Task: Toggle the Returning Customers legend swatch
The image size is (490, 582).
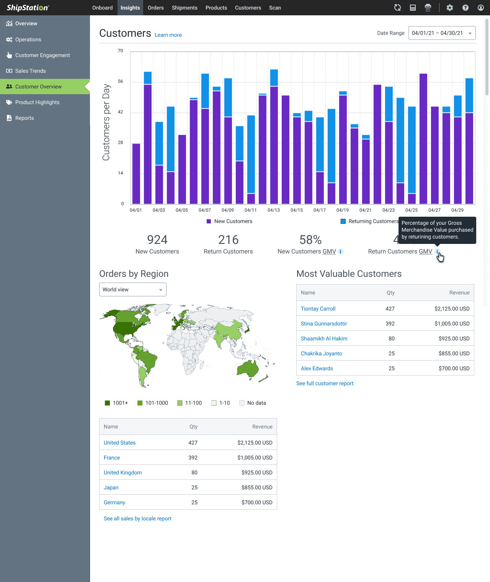Action: click(x=343, y=221)
